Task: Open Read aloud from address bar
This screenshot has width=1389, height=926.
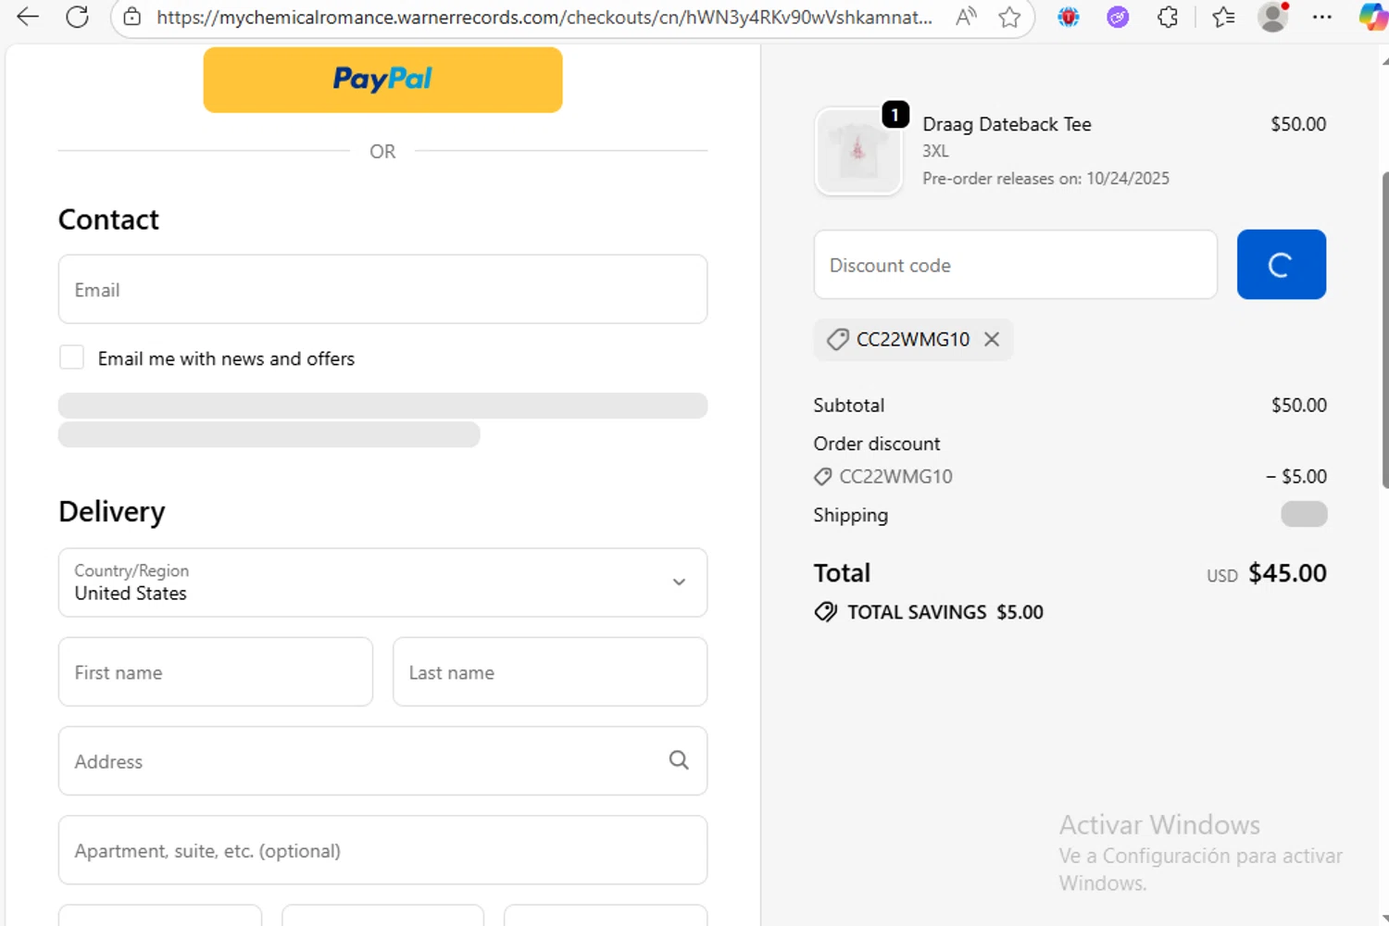Action: pyautogui.click(x=966, y=17)
